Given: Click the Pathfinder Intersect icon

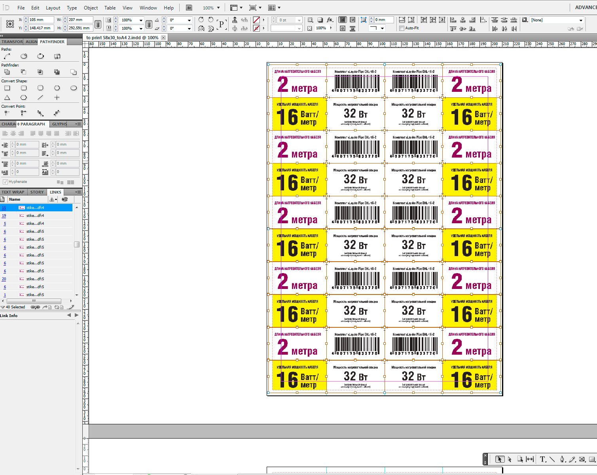Looking at the screenshot, I should (40, 72).
